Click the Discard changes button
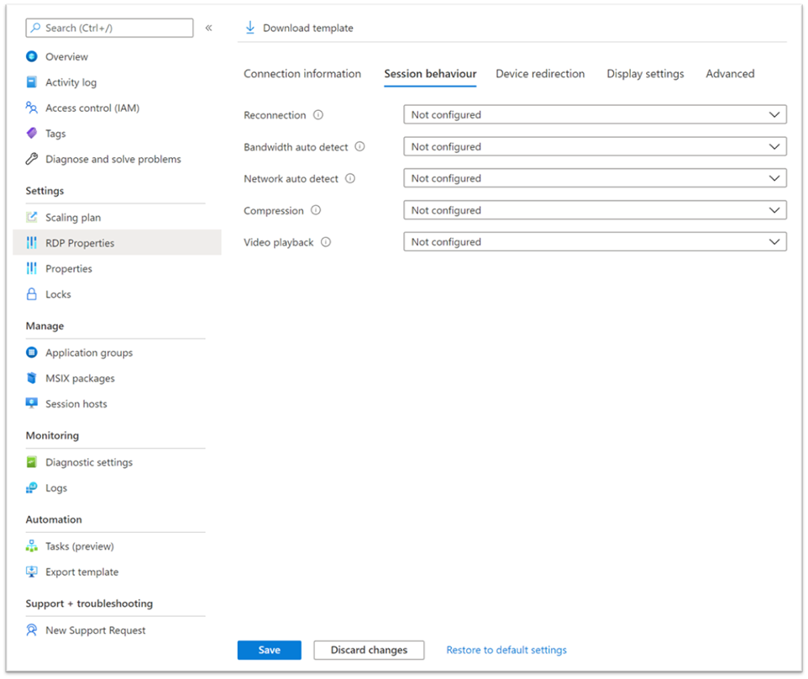This screenshot has width=808, height=679. 369,650
